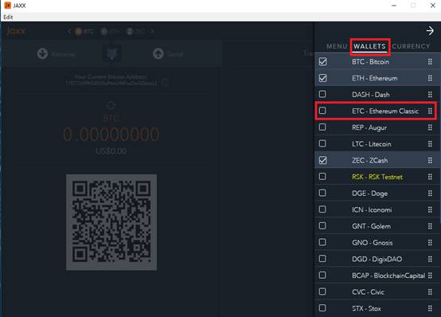This screenshot has width=441, height=317.
Task: Click the Send button
Action: (x=168, y=53)
